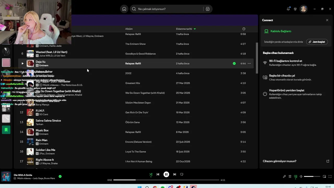Open Windows Start menu

coord(139,187)
